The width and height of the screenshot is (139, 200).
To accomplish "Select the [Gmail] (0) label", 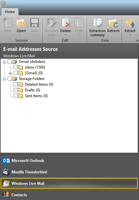I will [x=34, y=73].
